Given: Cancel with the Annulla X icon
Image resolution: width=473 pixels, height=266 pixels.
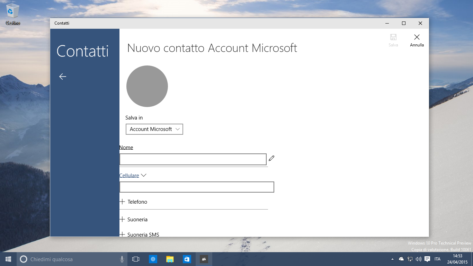Looking at the screenshot, I should point(417,37).
